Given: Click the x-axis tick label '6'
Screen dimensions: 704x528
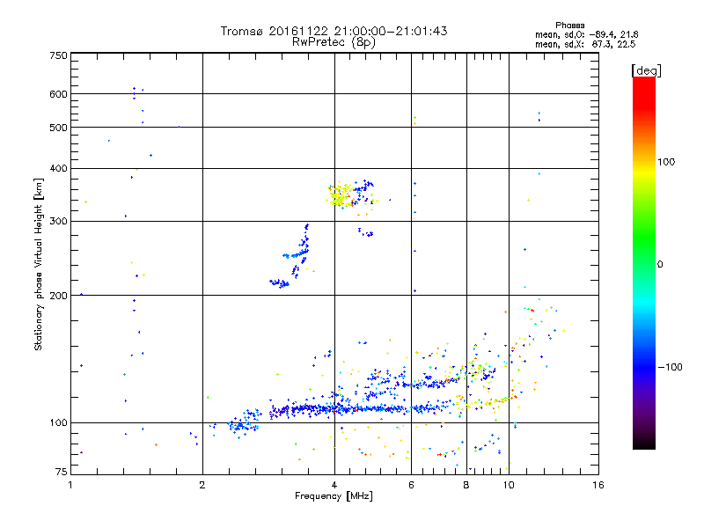Looking at the screenshot, I should click(x=411, y=485).
